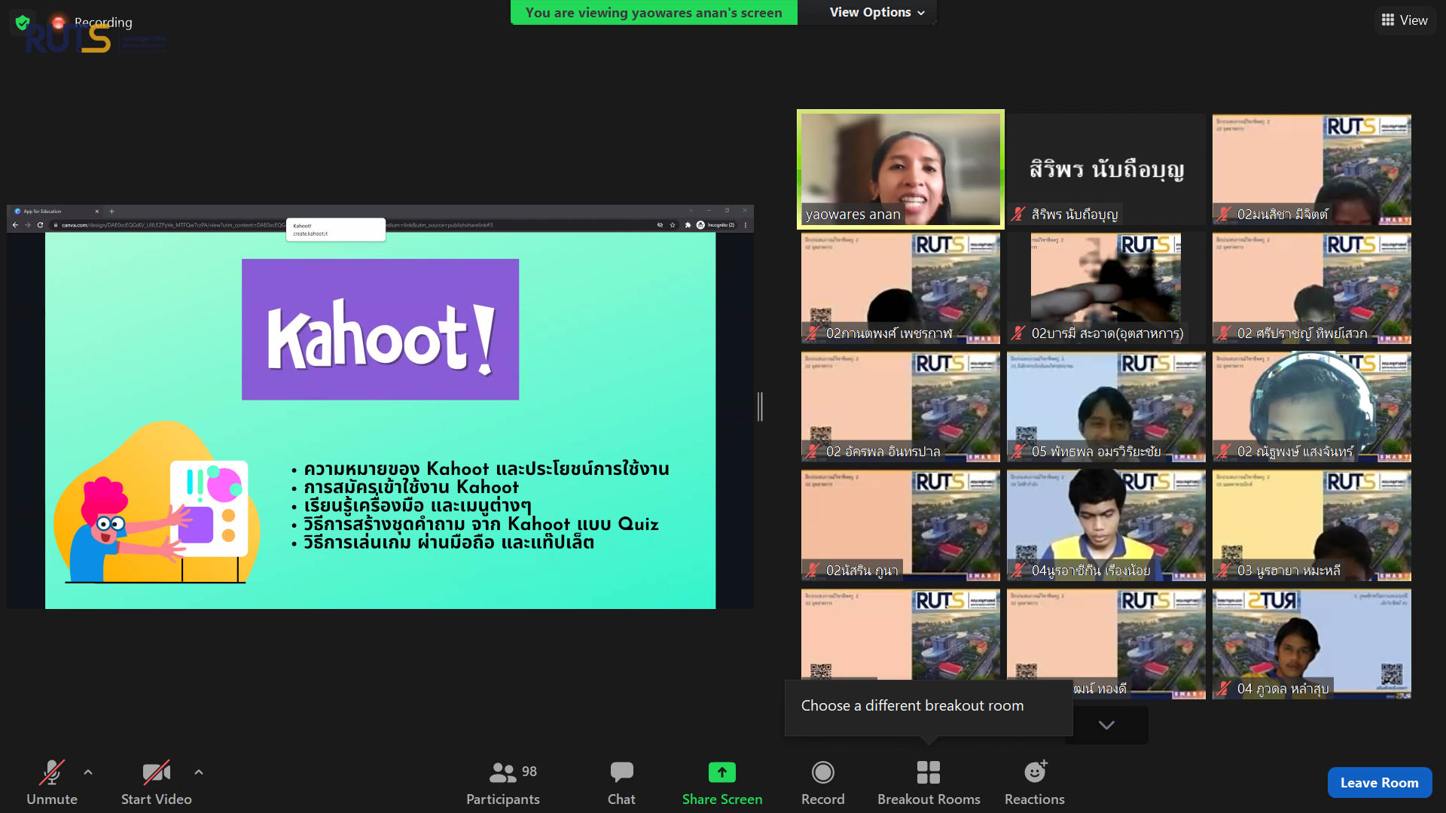Screen dimensions: 1446x813
Task: Open the Participants panel
Action: [503, 783]
